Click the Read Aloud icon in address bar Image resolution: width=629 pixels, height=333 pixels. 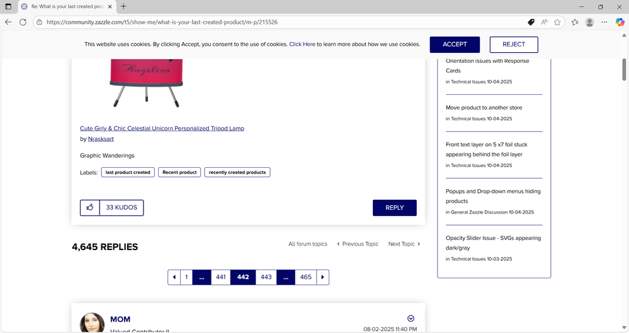tap(544, 21)
